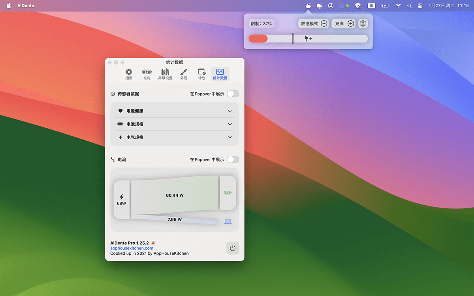
Task: Open the apphousekitchen.com link
Action: [132, 248]
